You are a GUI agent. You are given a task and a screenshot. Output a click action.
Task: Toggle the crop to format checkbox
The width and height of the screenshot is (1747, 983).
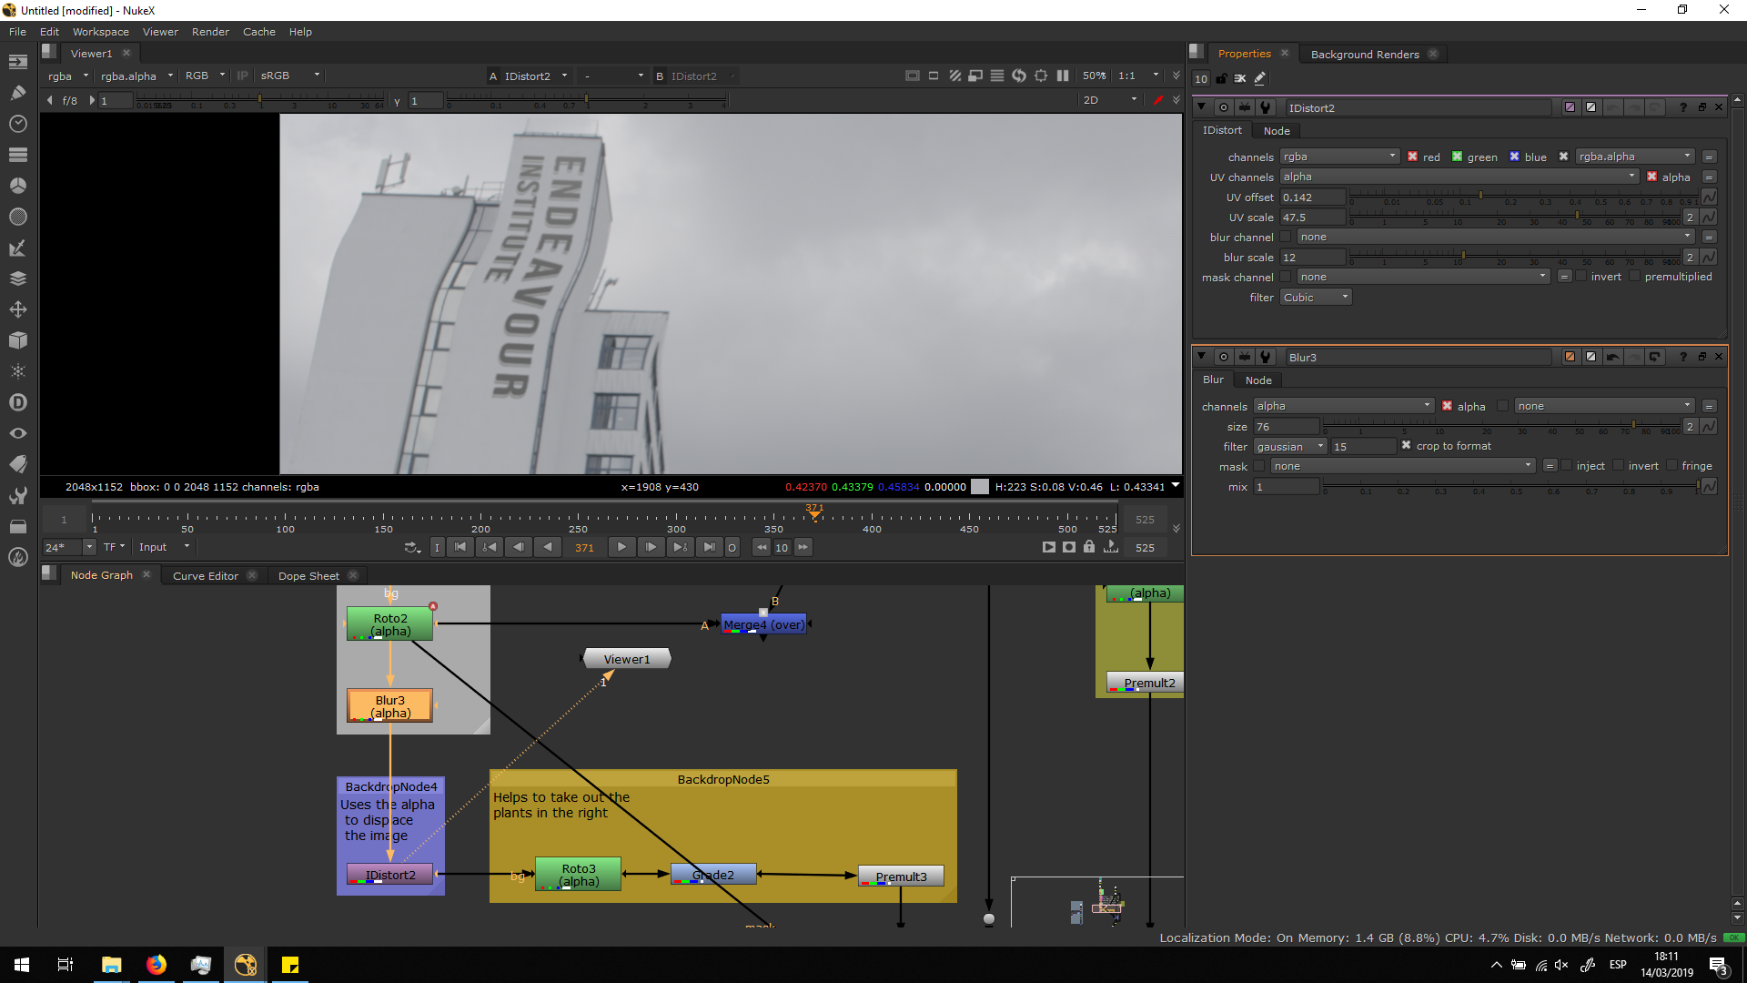point(1406,446)
